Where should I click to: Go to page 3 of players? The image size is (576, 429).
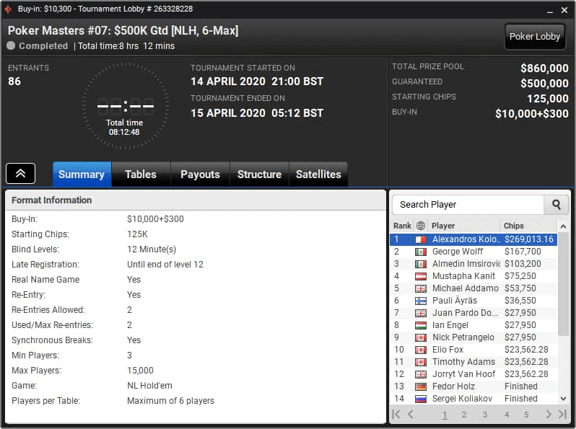click(x=485, y=415)
